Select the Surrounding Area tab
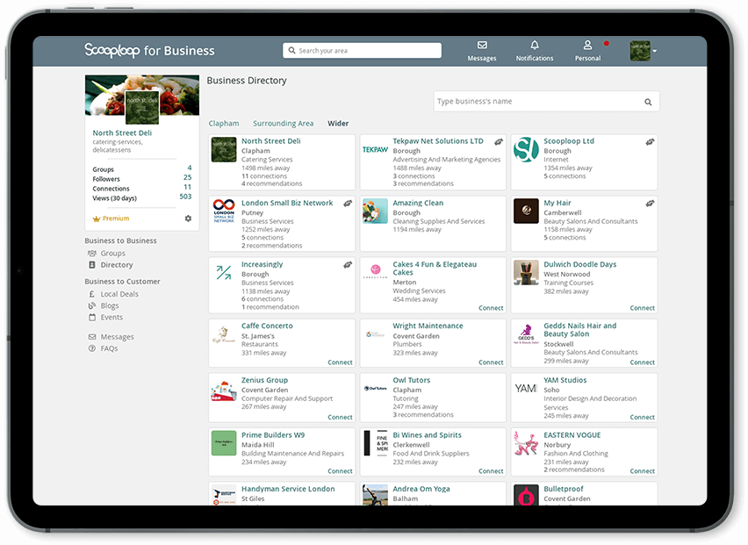748x545 pixels. coord(284,124)
